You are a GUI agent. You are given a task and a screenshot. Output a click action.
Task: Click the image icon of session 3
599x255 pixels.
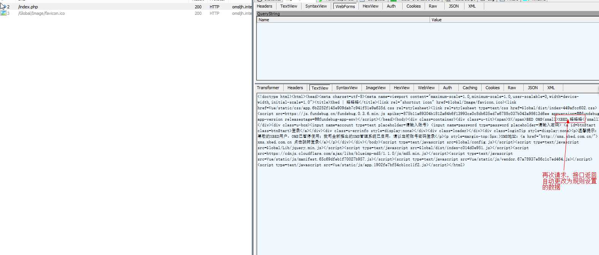click(3, 13)
